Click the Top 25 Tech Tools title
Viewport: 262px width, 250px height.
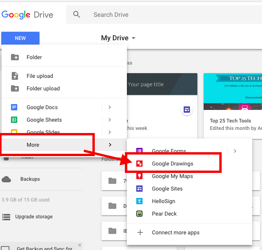(x=230, y=121)
